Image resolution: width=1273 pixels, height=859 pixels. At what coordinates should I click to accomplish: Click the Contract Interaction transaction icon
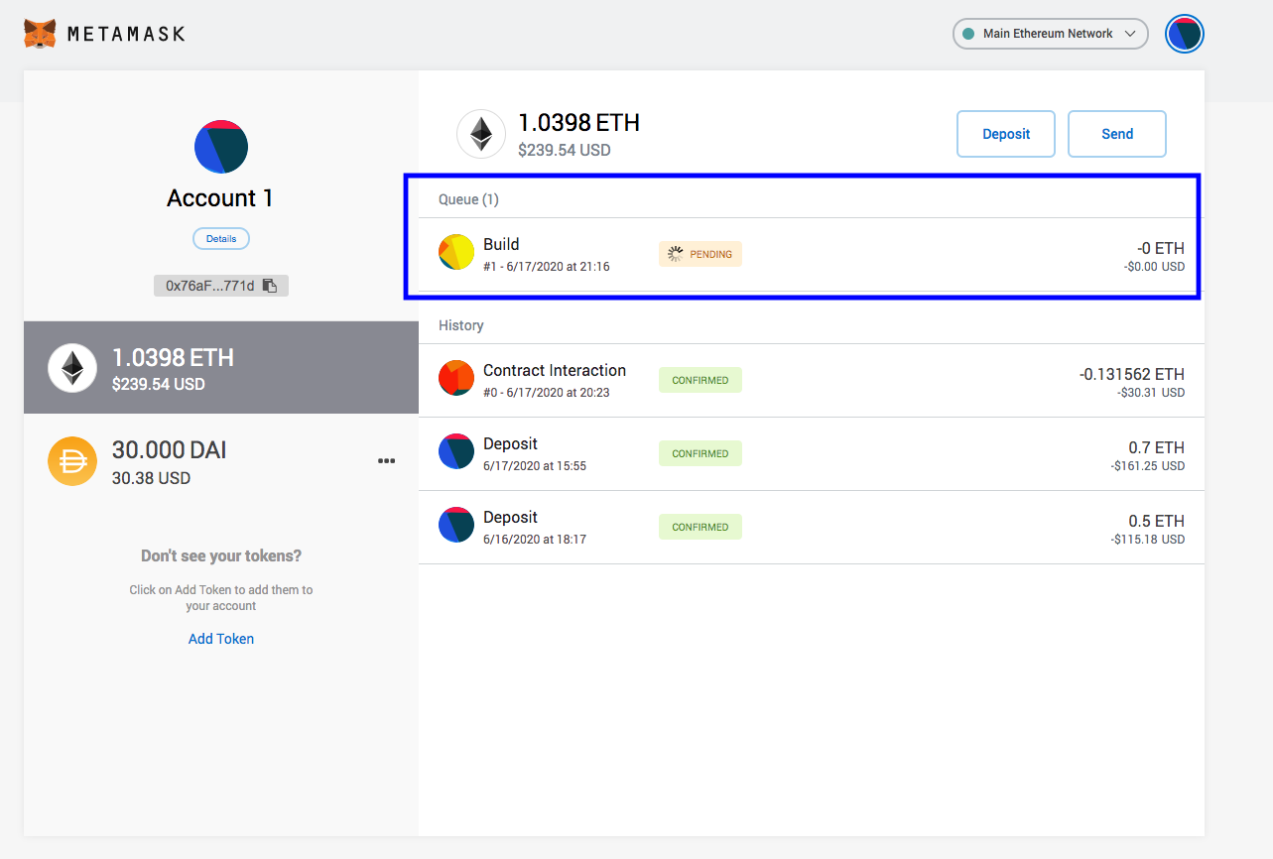coord(455,377)
